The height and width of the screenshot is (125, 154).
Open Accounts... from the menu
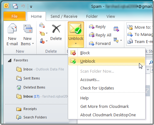(107, 80)
